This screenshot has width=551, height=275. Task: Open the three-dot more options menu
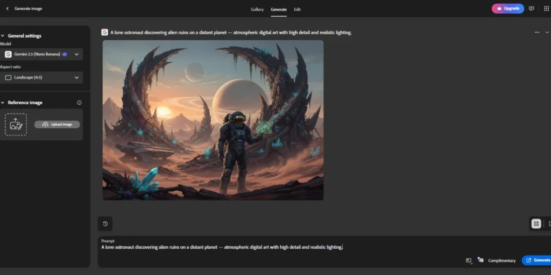pos(536,32)
